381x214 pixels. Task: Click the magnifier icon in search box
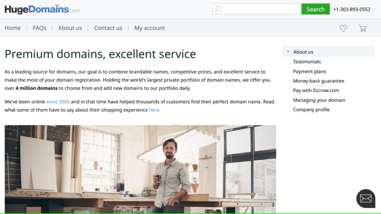(218, 9)
